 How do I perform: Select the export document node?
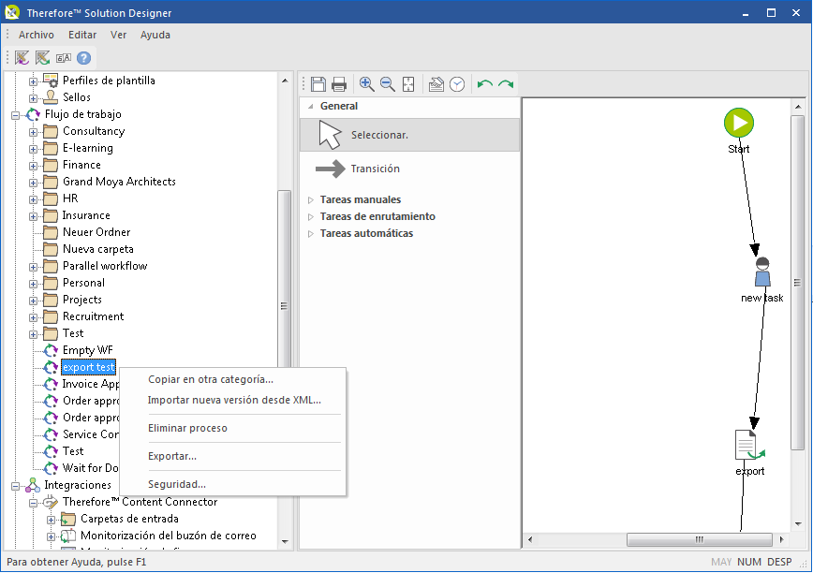[749, 445]
